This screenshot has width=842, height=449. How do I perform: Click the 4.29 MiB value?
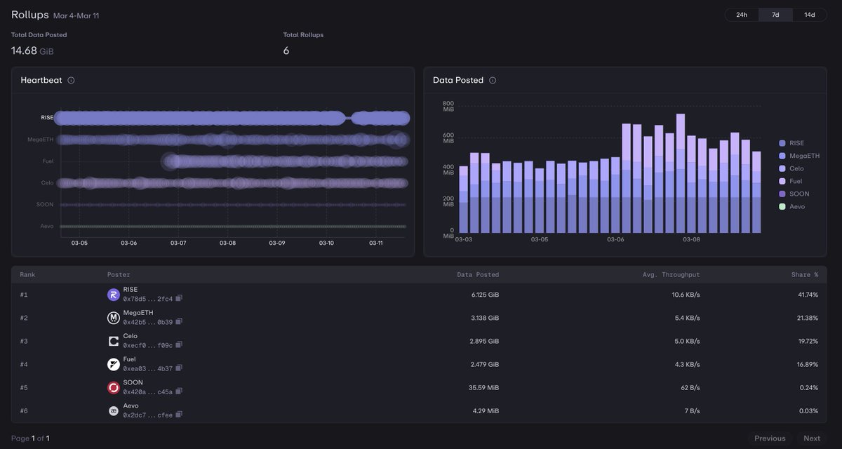tap(486, 410)
